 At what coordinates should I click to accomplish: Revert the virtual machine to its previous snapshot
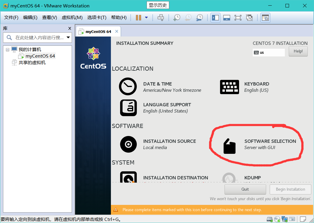pos(188,18)
